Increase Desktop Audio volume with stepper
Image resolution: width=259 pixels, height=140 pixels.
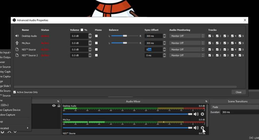[x=90, y=35]
